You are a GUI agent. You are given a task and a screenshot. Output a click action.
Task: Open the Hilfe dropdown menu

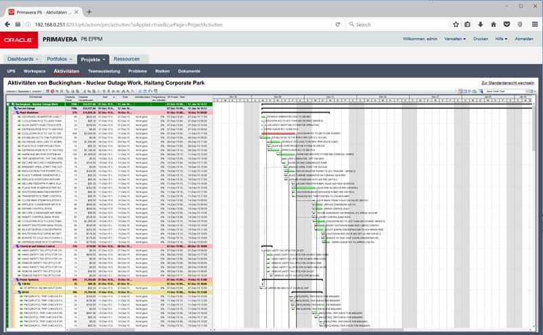[x=501, y=39]
